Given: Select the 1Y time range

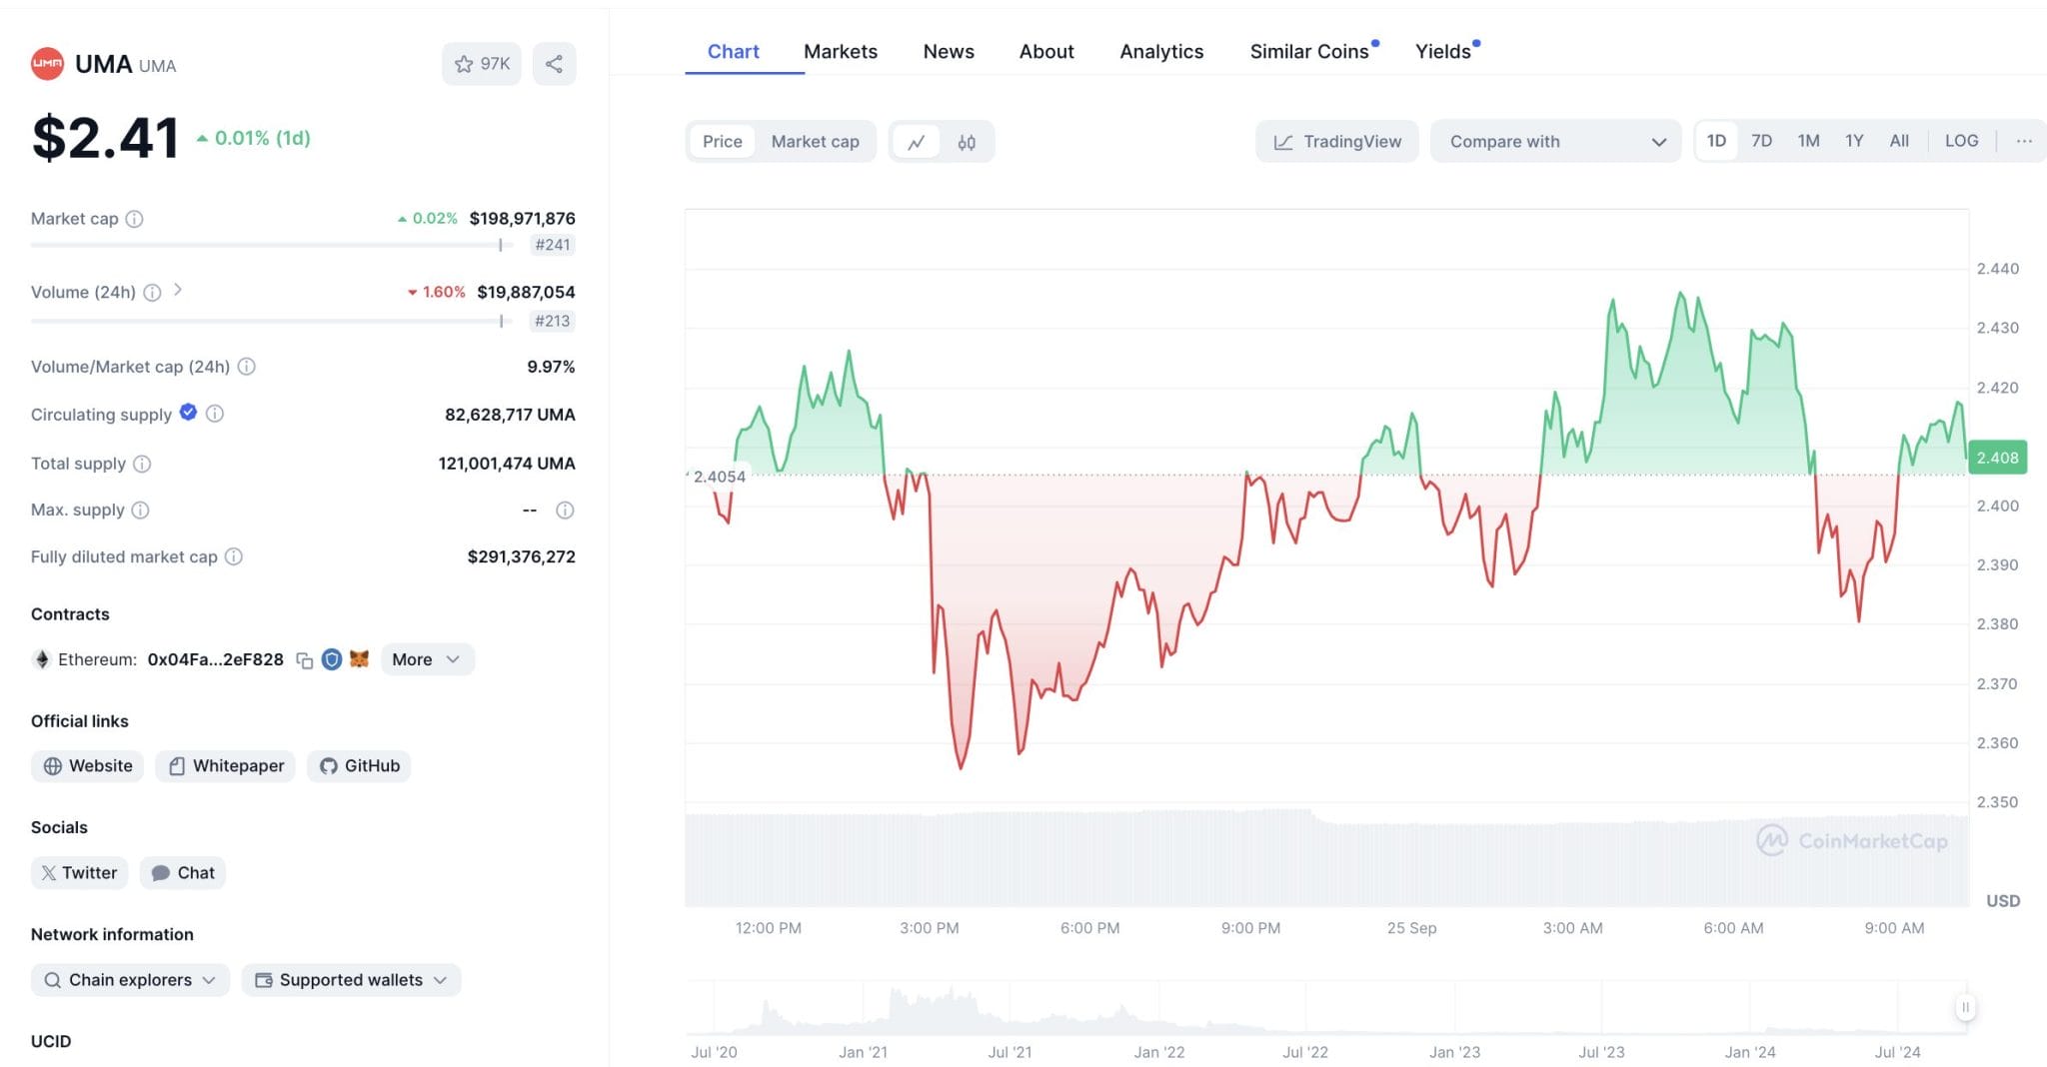Looking at the screenshot, I should point(1854,141).
